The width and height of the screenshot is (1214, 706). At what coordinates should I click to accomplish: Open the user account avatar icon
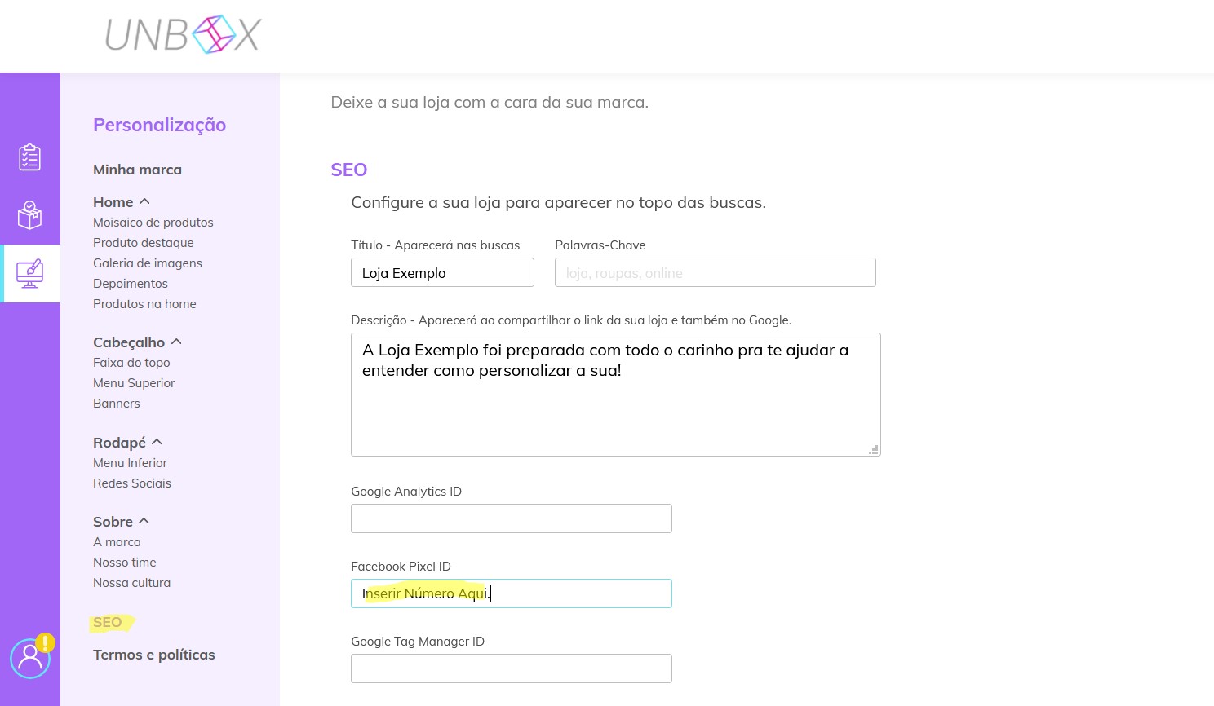[30, 658]
